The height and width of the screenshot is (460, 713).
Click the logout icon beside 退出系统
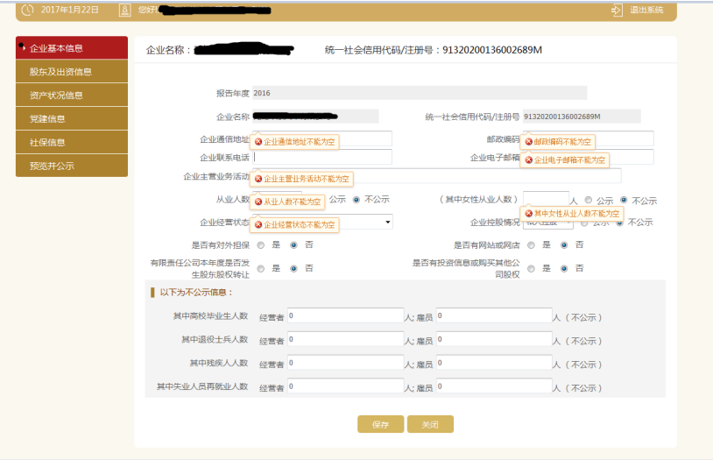(617, 10)
